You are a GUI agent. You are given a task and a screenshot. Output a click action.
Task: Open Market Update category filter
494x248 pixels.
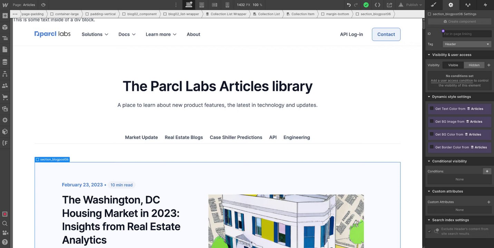pos(141,137)
